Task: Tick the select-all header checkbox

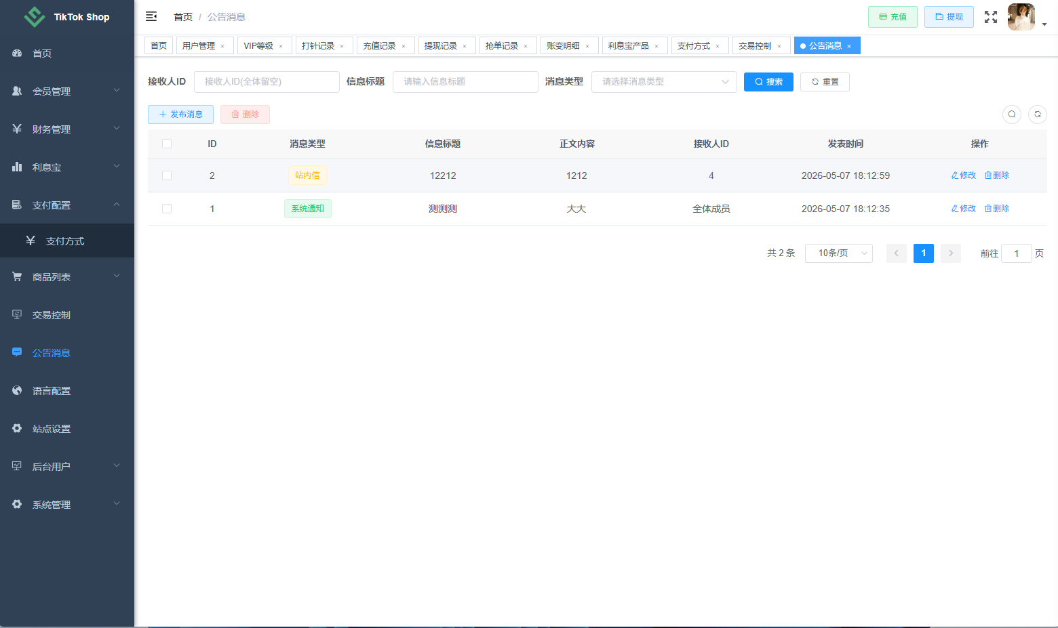Action: point(167,144)
